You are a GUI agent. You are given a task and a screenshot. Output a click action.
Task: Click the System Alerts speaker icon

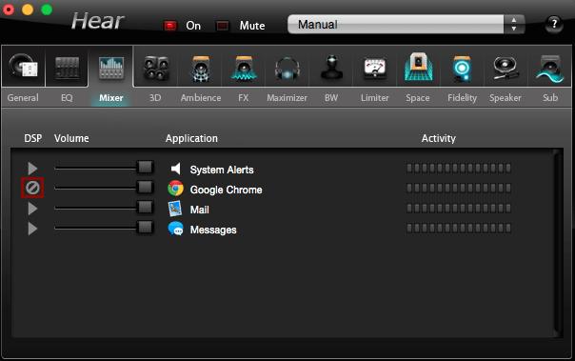[176, 169]
